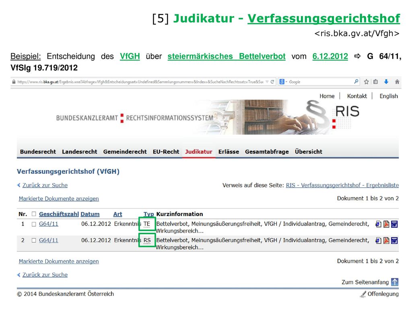Click steiermärkisches Bettelverbot link

(x=227, y=56)
